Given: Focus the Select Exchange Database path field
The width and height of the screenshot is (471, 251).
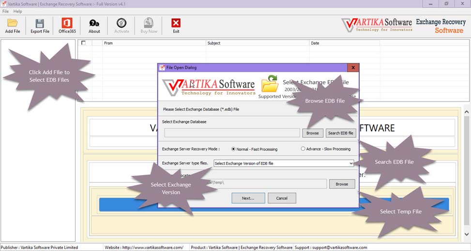Looking at the screenshot, I should click(x=232, y=133).
